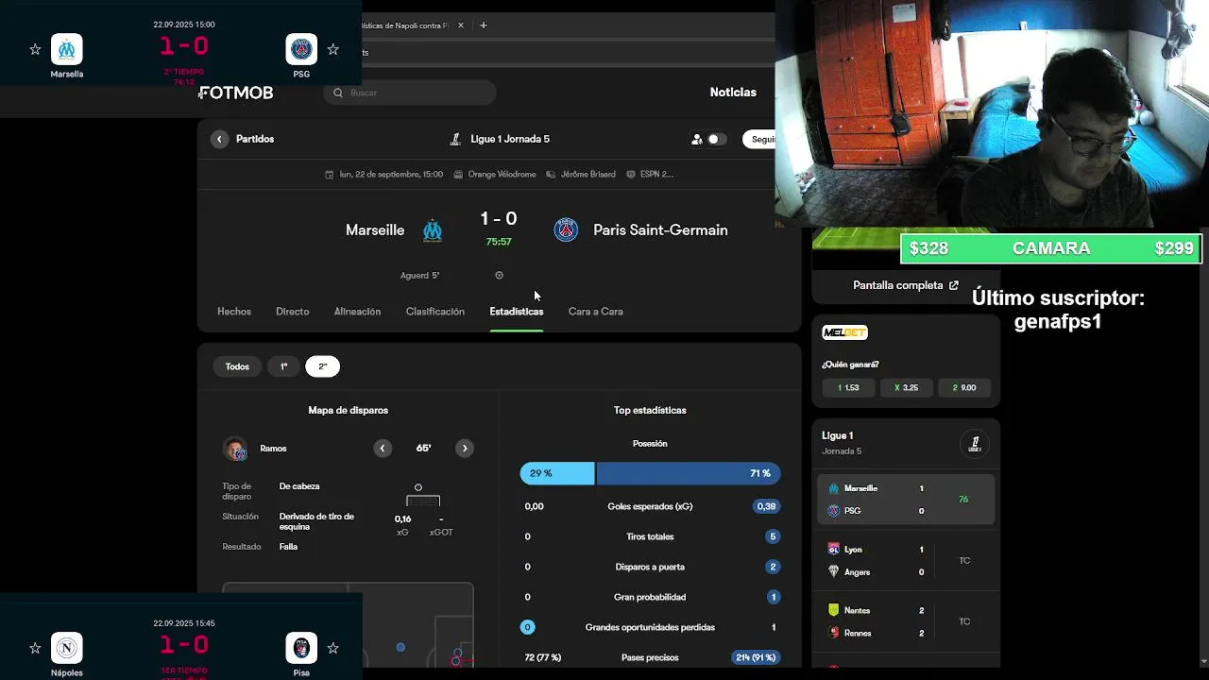1209x680 pixels.
Task: Click the search magnifier icon
Action: click(338, 93)
